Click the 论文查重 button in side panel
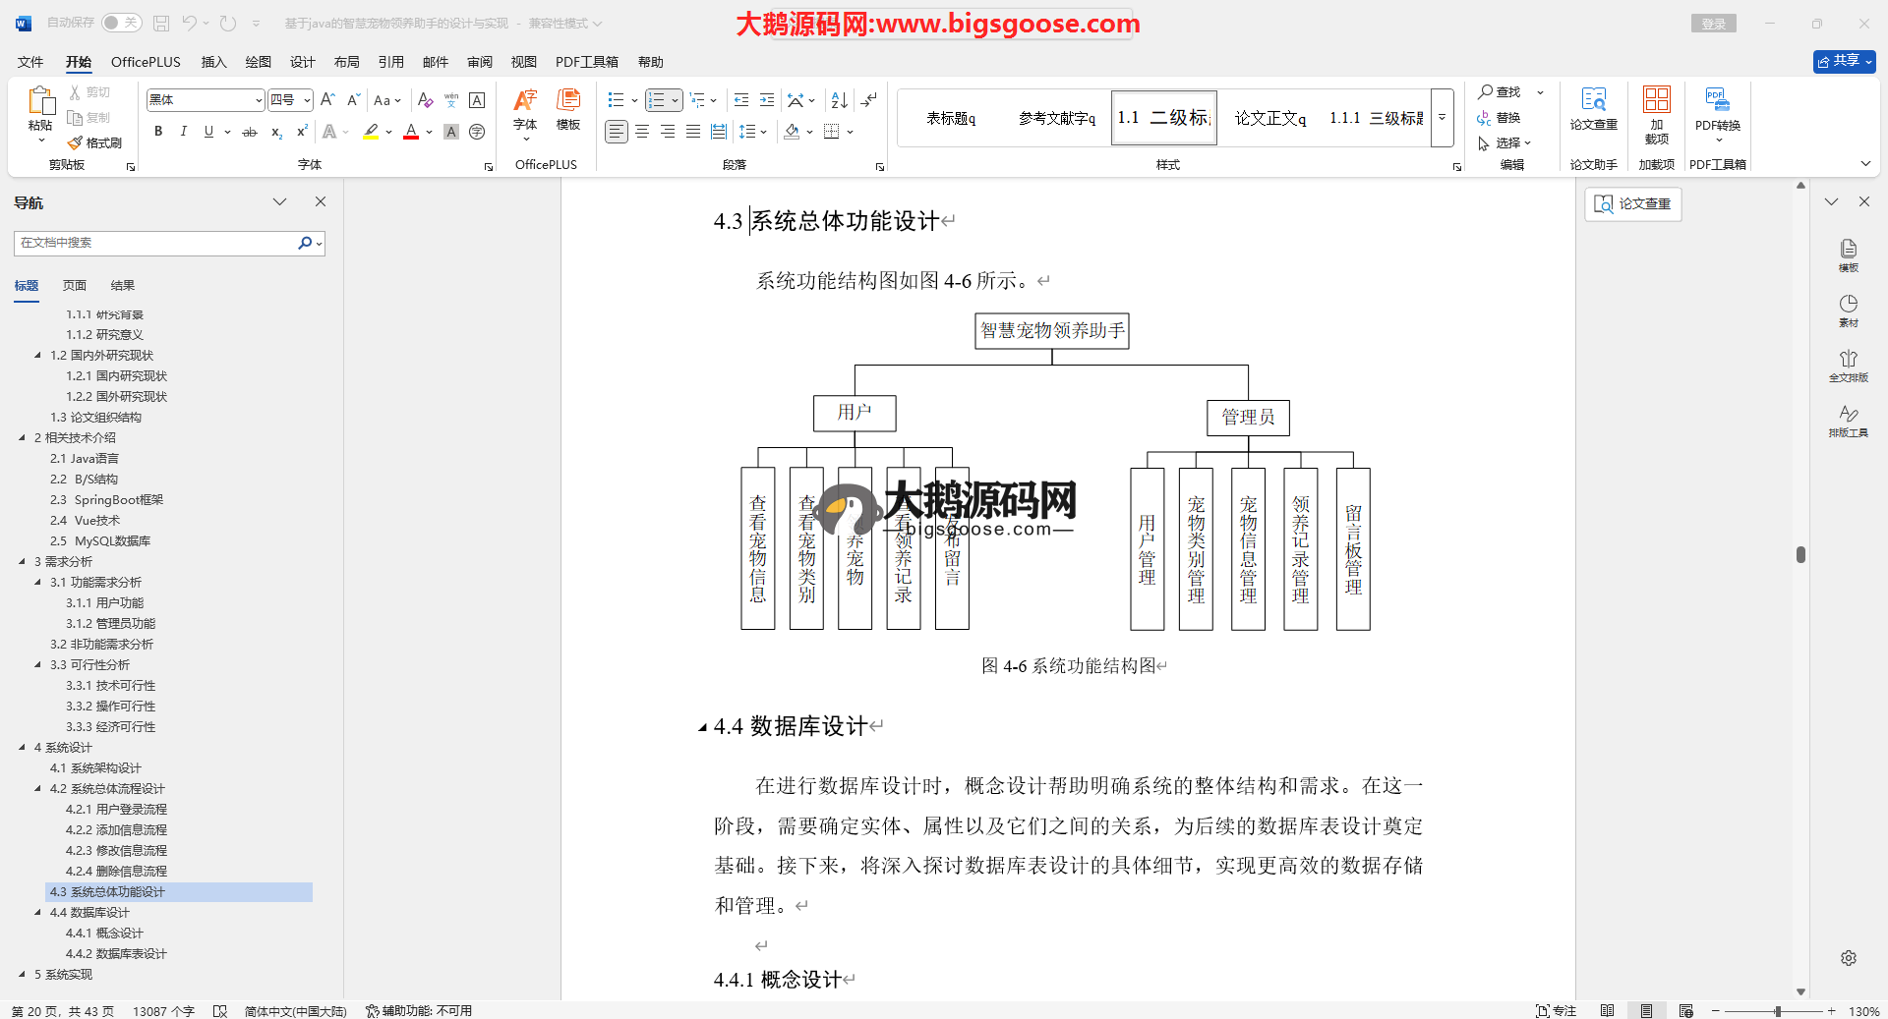 1632,203
